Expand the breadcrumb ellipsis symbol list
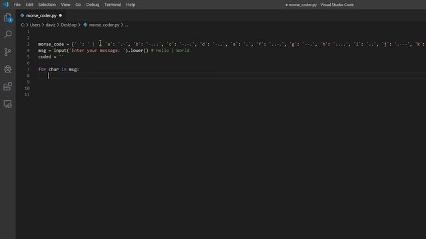 (x=126, y=25)
